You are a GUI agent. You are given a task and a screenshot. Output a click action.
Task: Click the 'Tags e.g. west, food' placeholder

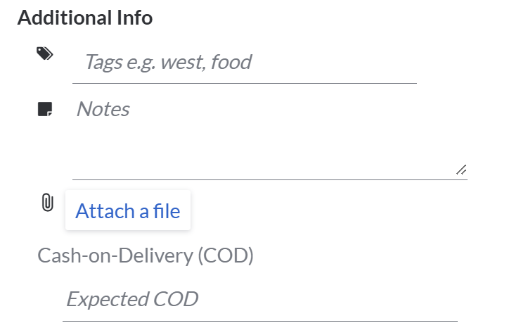pos(167,63)
